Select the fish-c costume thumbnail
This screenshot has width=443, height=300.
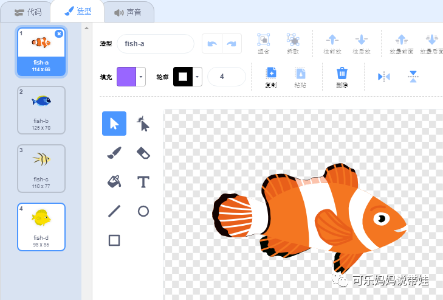41,169
